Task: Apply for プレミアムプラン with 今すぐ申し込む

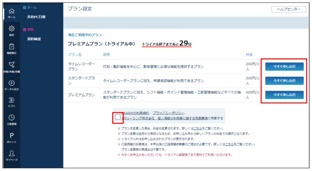Action: click(x=284, y=95)
